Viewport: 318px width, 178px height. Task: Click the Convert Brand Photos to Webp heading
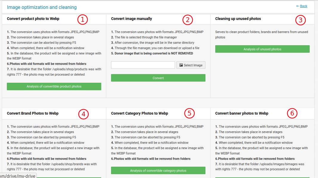coord(33,113)
